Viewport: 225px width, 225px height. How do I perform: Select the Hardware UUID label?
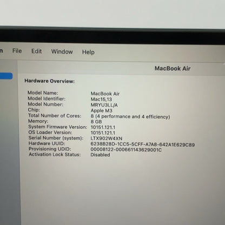(x=47, y=143)
